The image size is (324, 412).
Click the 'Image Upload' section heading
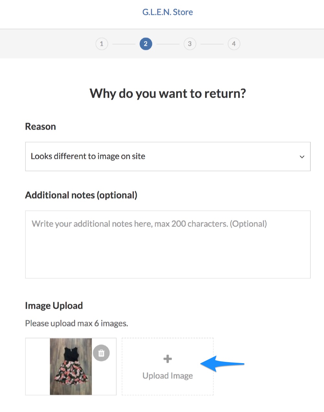coord(54,306)
